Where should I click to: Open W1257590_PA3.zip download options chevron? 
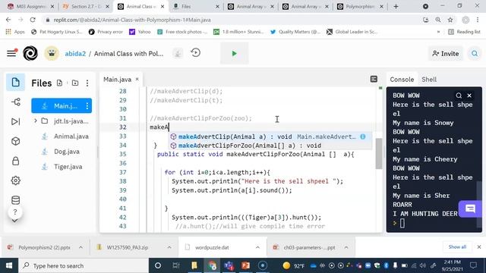(x=169, y=247)
